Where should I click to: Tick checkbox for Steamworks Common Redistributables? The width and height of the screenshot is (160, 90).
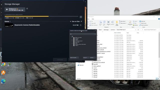pos(80,25)
